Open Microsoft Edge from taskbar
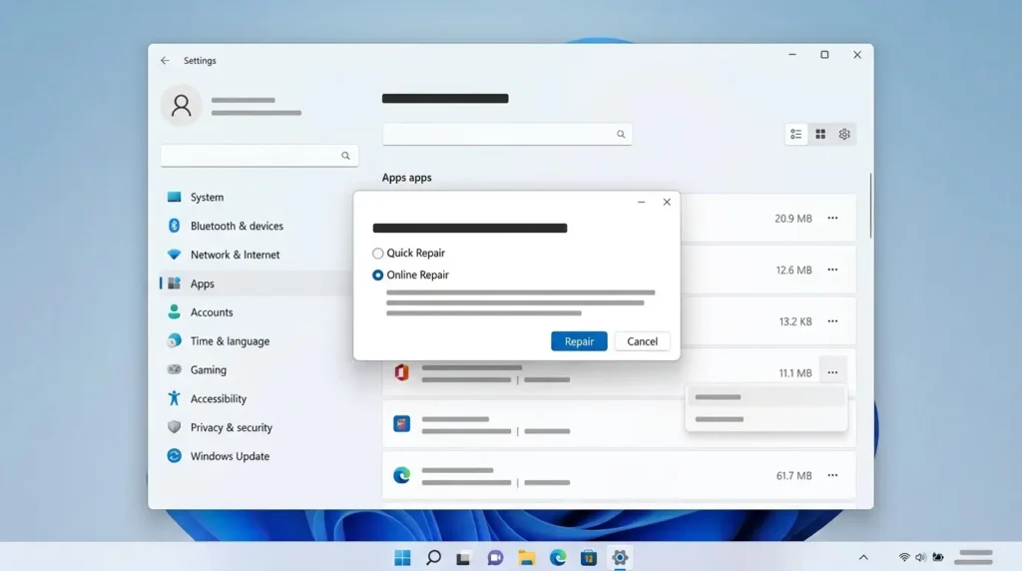 point(558,558)
